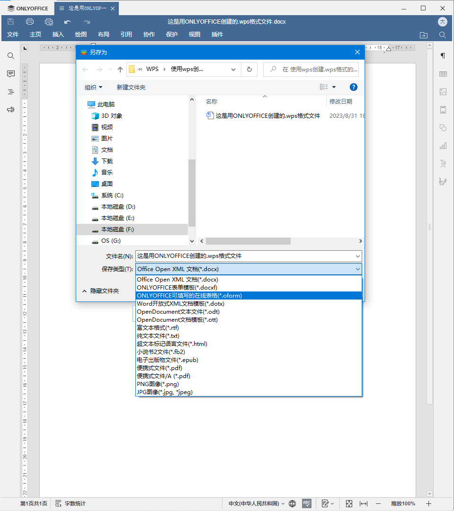The image size is (454, 511).
Task: Open the save type dropdown
Action: pos(358,269)
